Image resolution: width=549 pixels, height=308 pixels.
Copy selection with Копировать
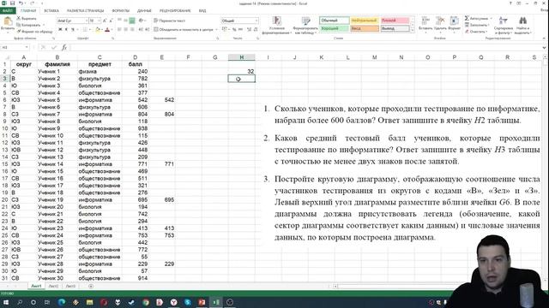pyautogui.click(x=28, y=25)
